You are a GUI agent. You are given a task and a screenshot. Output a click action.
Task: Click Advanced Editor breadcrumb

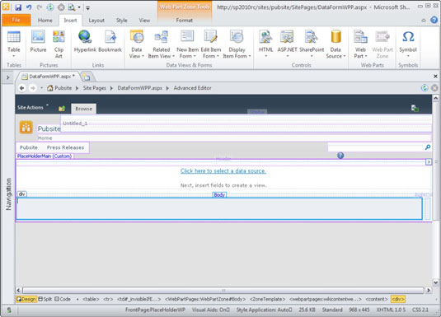point(192,88)
